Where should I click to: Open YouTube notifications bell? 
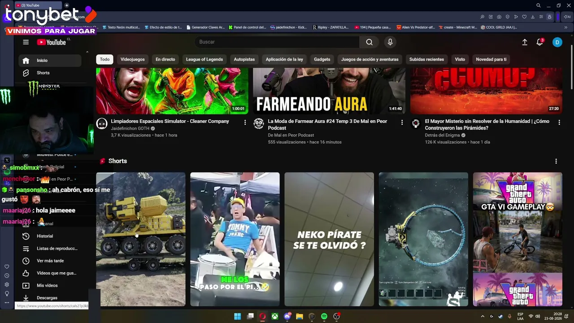tap(540, 42)
